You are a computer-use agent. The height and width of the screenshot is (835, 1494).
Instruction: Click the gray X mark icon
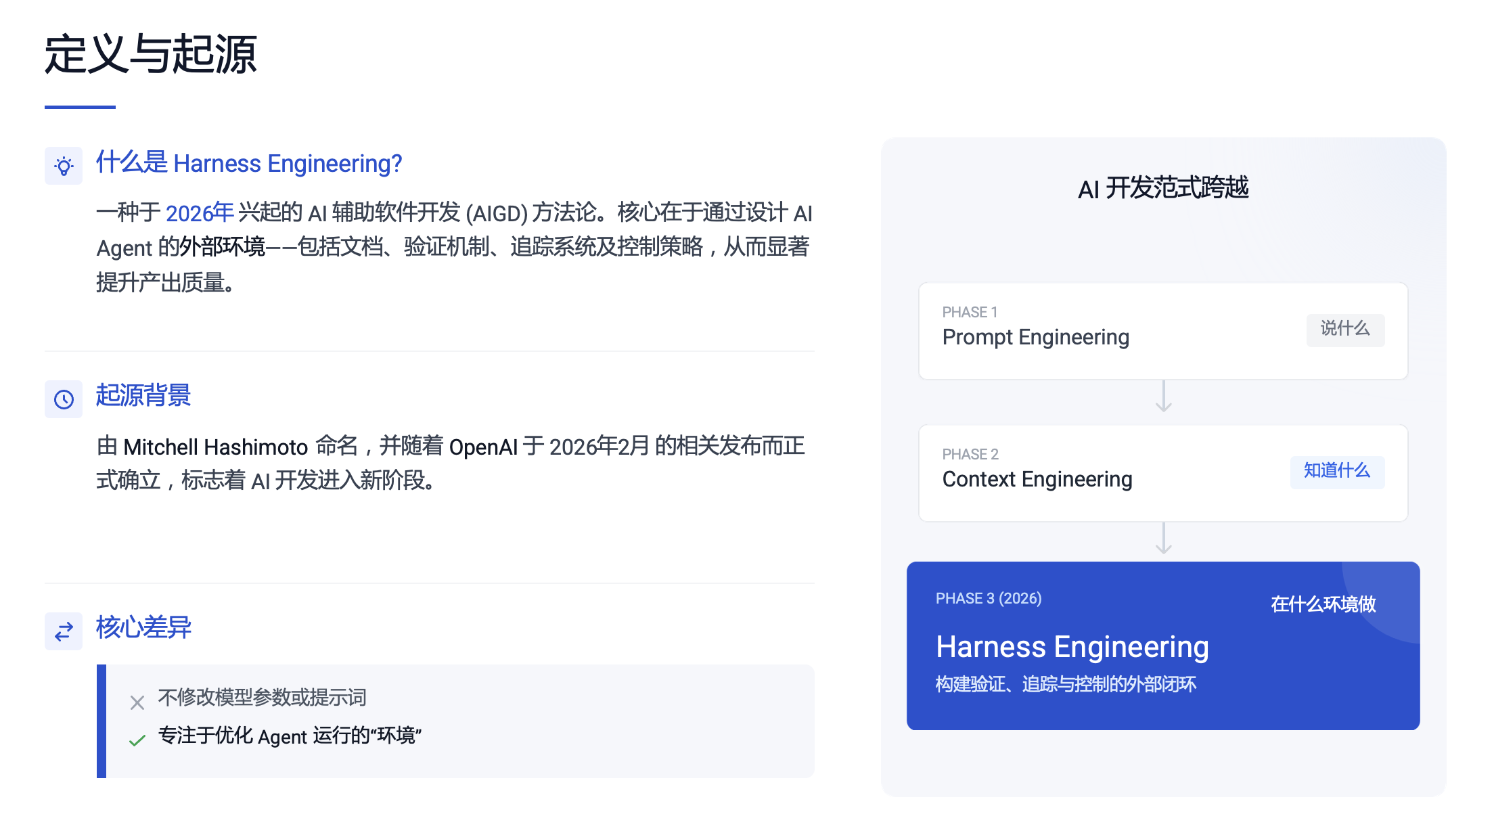137,702
